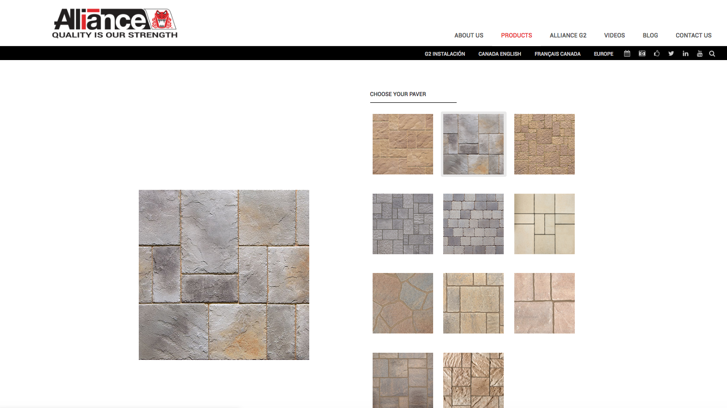The height and width of the screenshot is (408, 727).
Task: Open the calendar events icon
Action: tap(627, 53)
